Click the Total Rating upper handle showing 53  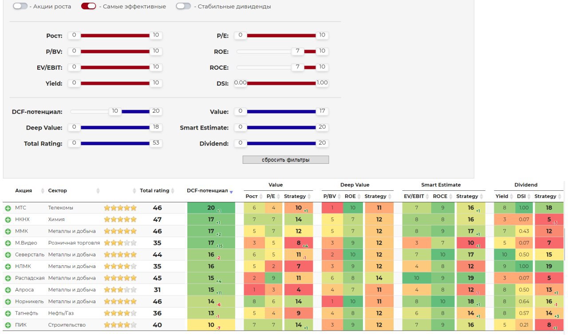pyautogui.click(x=156, y=143)
